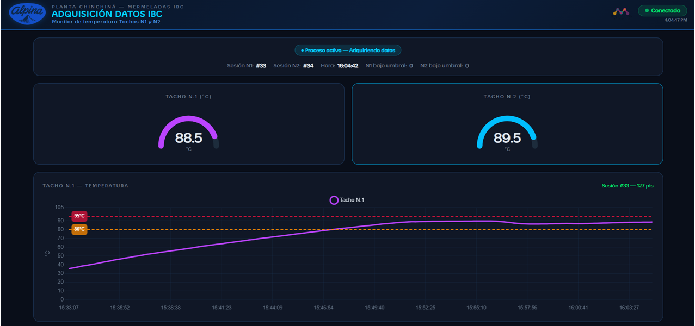Click the multicolor wave icon in header
Screen dimensions: 695x326
tap(621, 11)
